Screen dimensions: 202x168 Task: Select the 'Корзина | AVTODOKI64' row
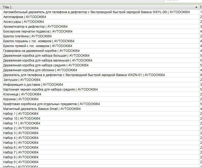click(101, 99)
